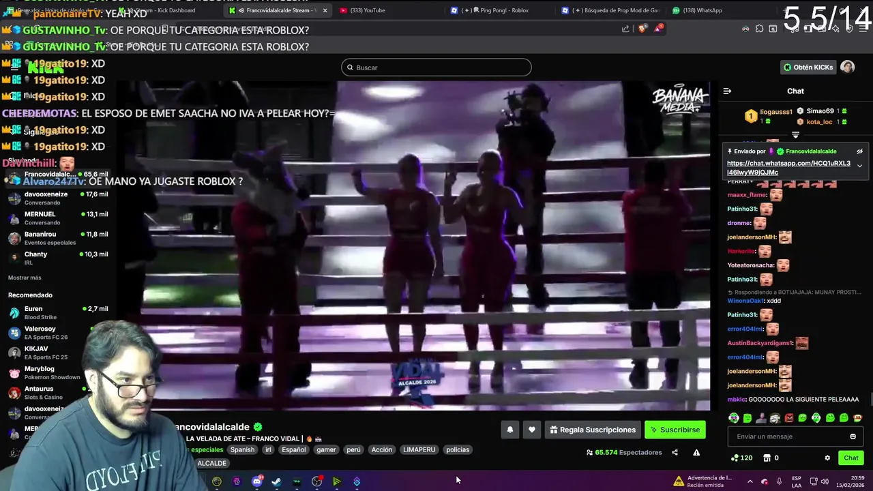Click the LIMAPERU tag
873x491 pixels.
coord(419,449)
